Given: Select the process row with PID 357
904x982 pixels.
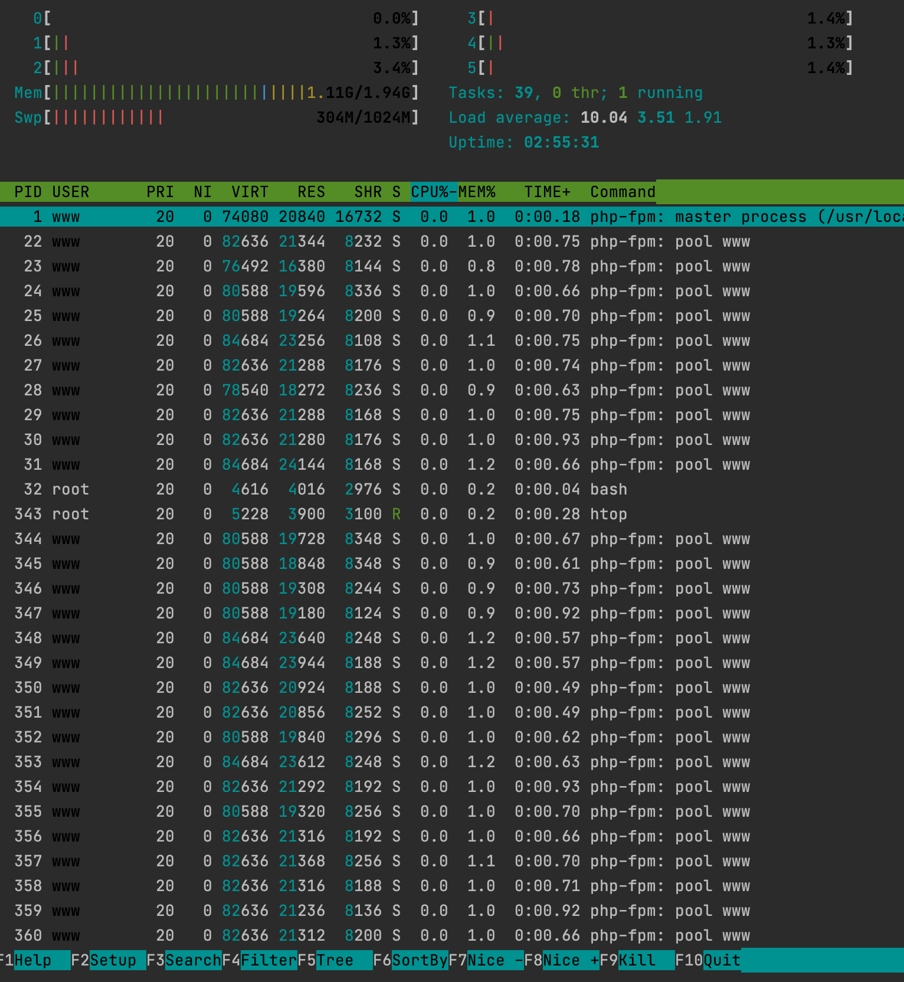Looking at the screenshot, I should click(452, 861).
